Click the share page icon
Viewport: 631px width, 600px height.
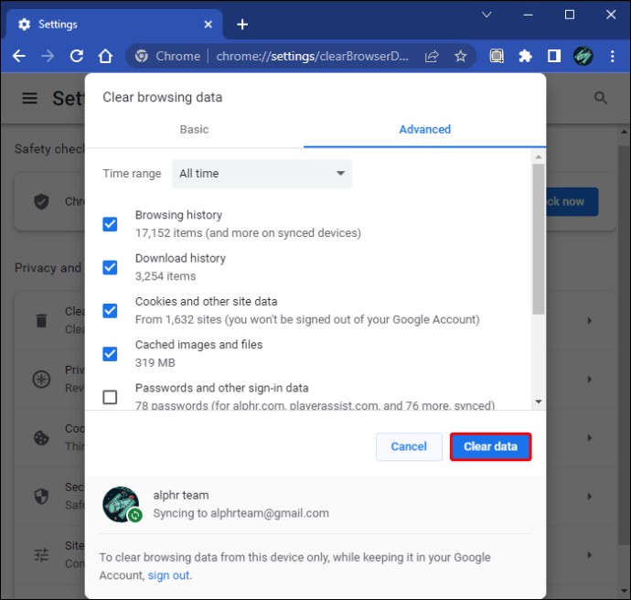[432, 56]
